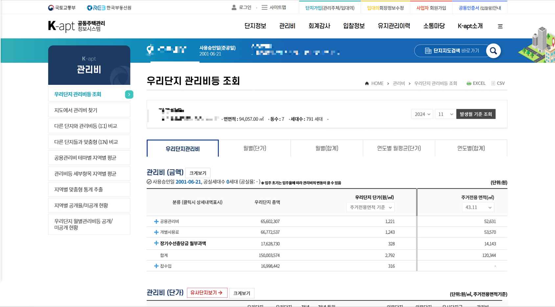
Task: Select 지도에서 관리비 찾기 in the sidebar
Action: pos(89,110)
